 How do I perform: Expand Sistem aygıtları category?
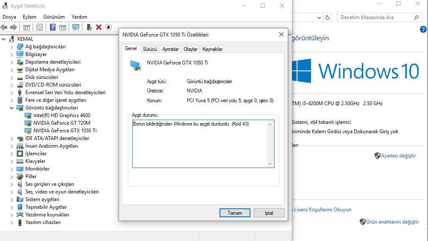point(11,200)
